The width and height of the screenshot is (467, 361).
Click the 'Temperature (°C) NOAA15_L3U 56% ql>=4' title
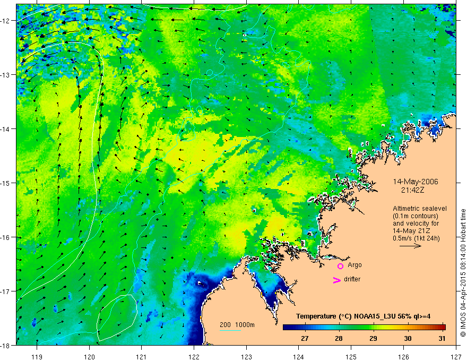pos(363,316)
